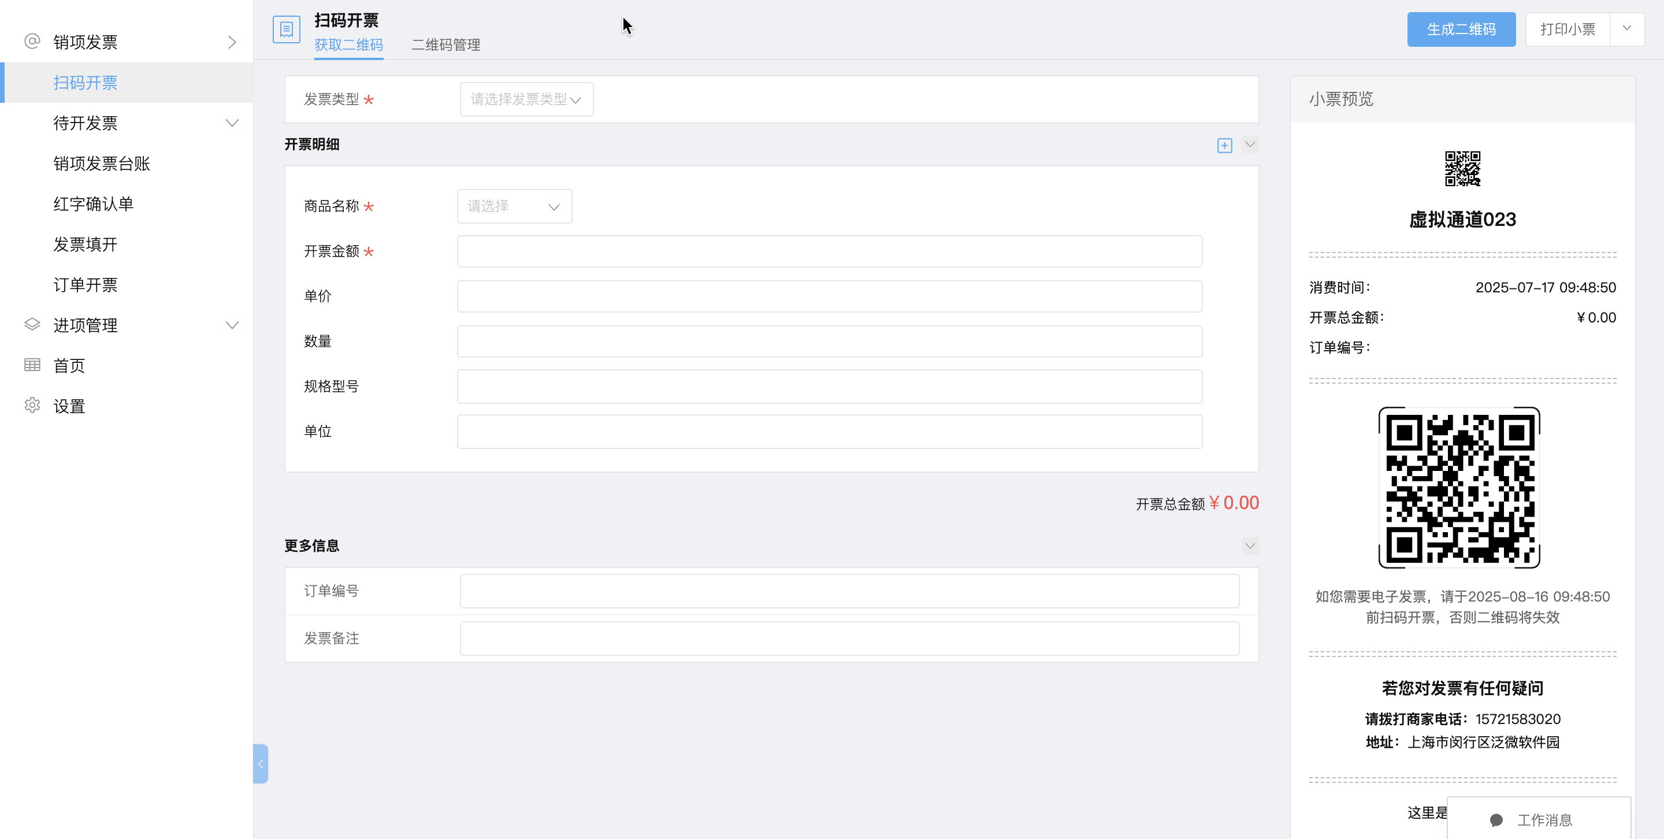1664x839 pixels.
Task: Open 发票填开 menu item
Action: click(86, 244)
